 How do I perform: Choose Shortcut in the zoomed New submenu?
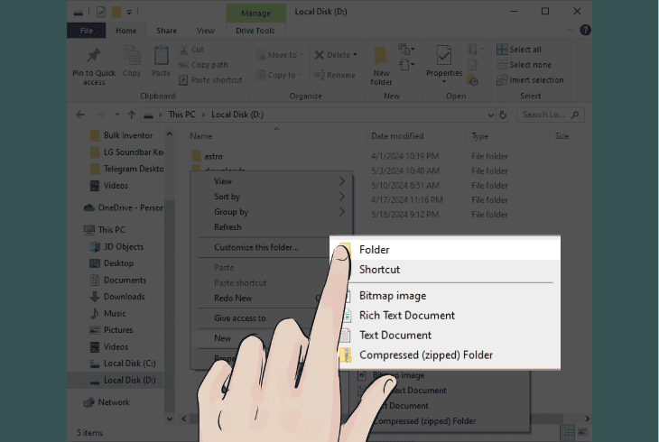coord(445,270)
